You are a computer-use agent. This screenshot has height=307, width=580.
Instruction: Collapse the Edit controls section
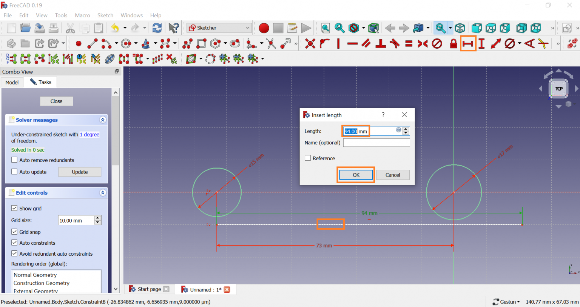click(x=102, y=193)
